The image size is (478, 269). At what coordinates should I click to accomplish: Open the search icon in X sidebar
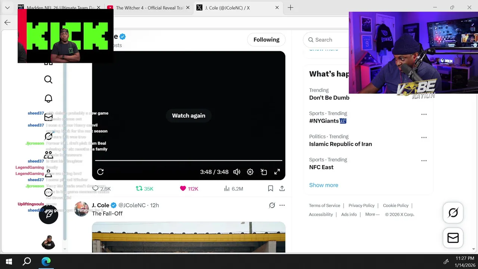coord(48,80)
